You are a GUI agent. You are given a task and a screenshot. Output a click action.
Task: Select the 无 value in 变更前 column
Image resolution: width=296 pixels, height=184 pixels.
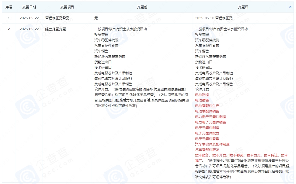(95, 18)
